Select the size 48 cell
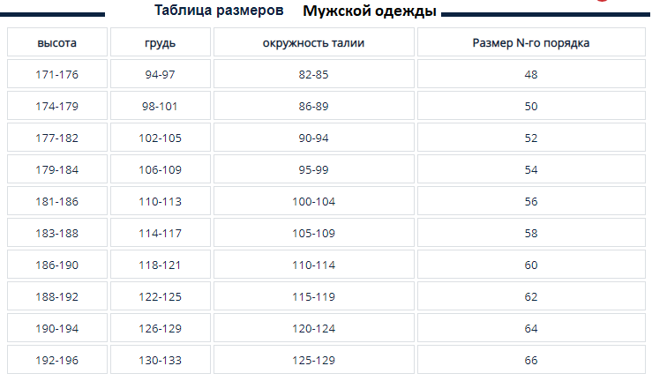The image size is (652, 381). tap(531, 74)
